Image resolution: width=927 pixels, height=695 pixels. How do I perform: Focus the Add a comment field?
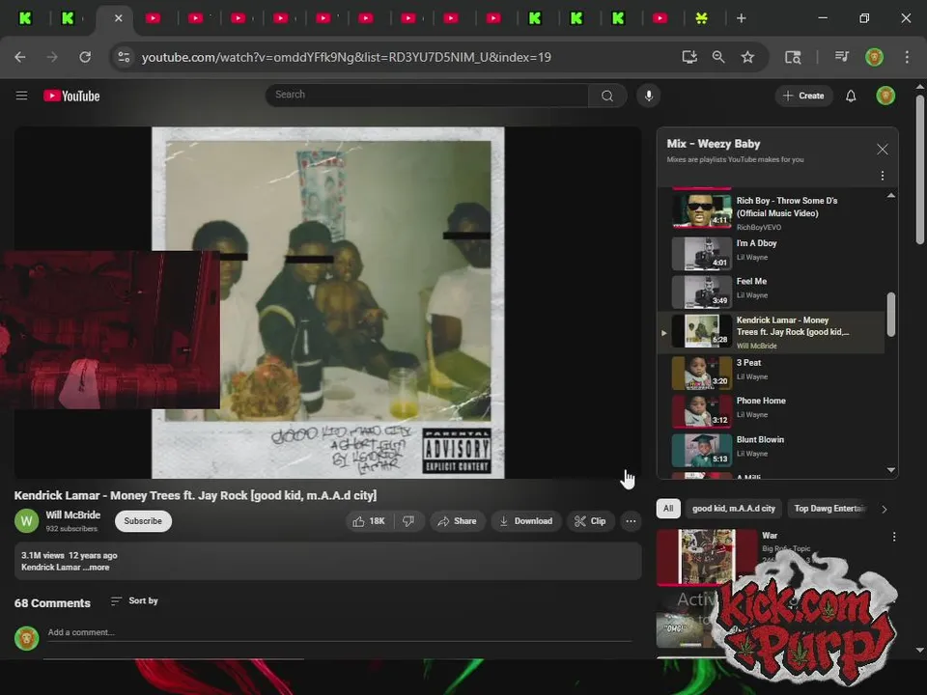click(x=339, y=633)
